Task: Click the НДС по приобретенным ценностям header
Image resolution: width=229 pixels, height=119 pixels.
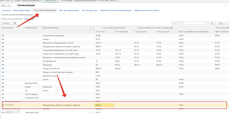Action: [196, 32]
